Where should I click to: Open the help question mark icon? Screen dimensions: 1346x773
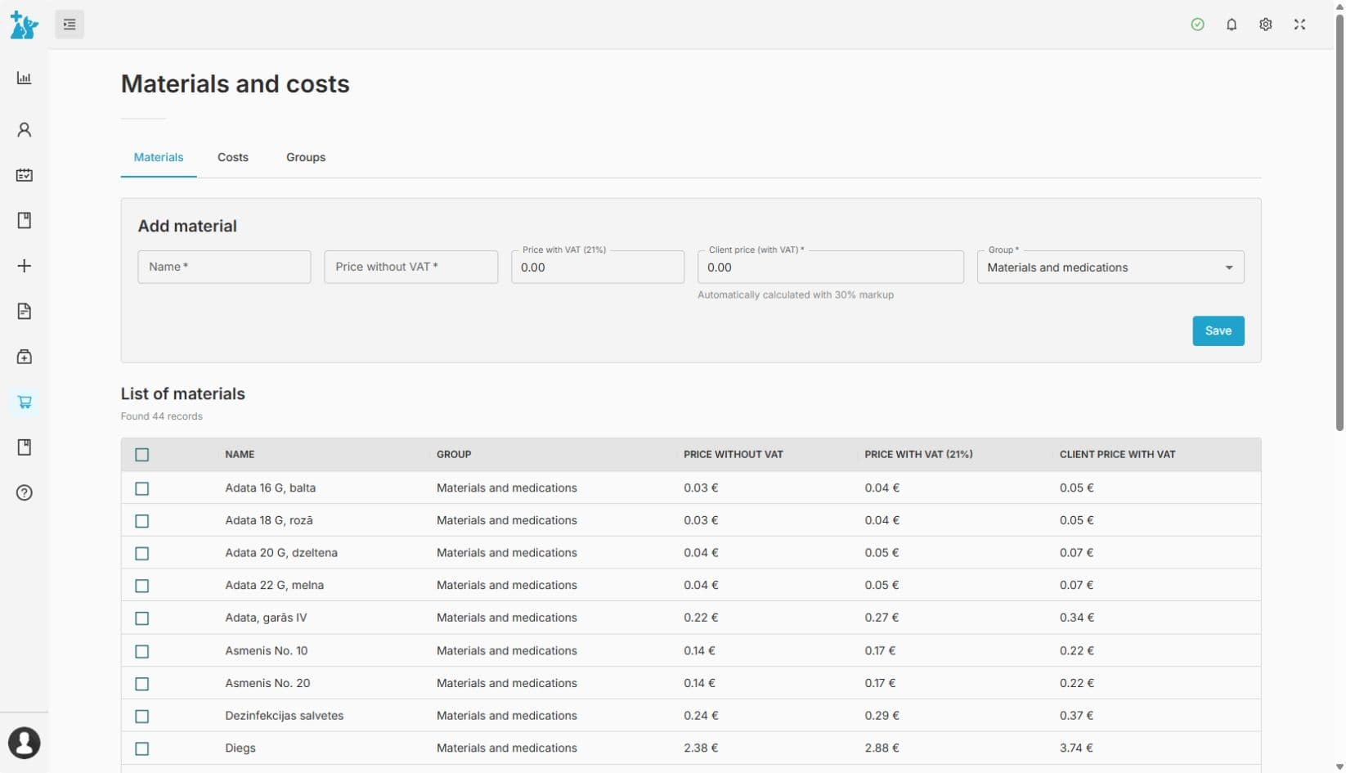pos(25,492)
